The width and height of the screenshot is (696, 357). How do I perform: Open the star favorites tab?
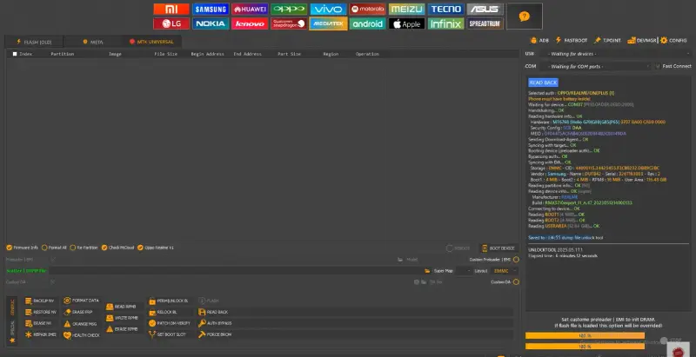pyautogui.click(x=12, y=340)
